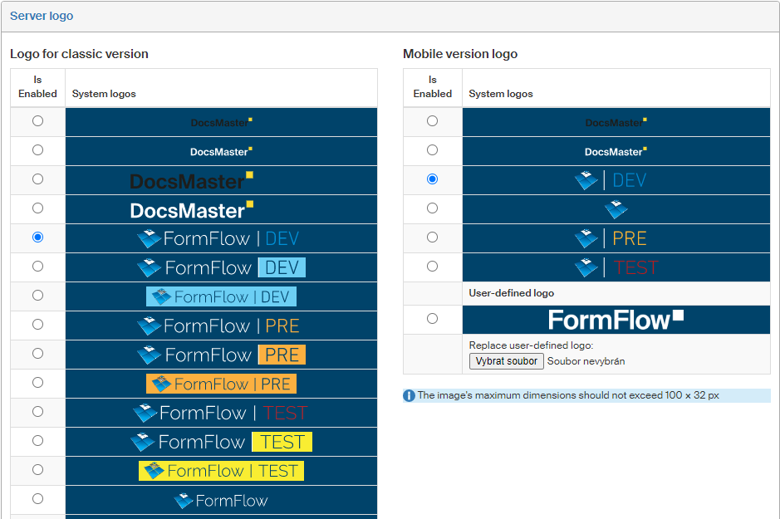The height and width of the screenshot is (519, 780).
Task: Click the blue info icon beside dimensions note
Action: [410, 395]
